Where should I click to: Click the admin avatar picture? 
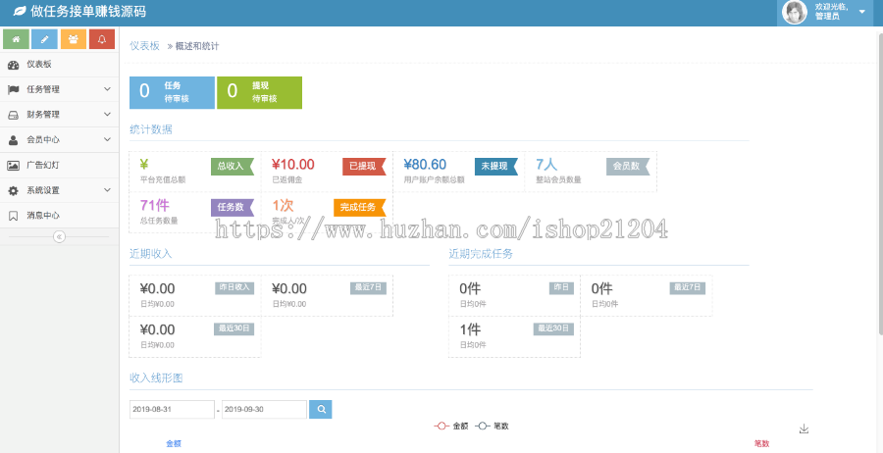coord(795,13)
